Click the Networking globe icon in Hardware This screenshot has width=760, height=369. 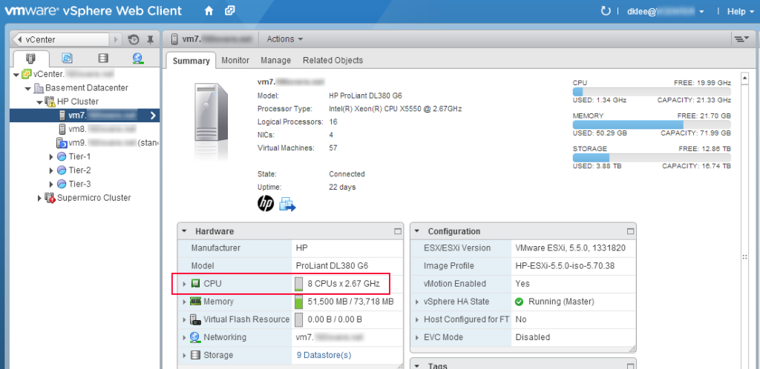click(x=195, y=337)
